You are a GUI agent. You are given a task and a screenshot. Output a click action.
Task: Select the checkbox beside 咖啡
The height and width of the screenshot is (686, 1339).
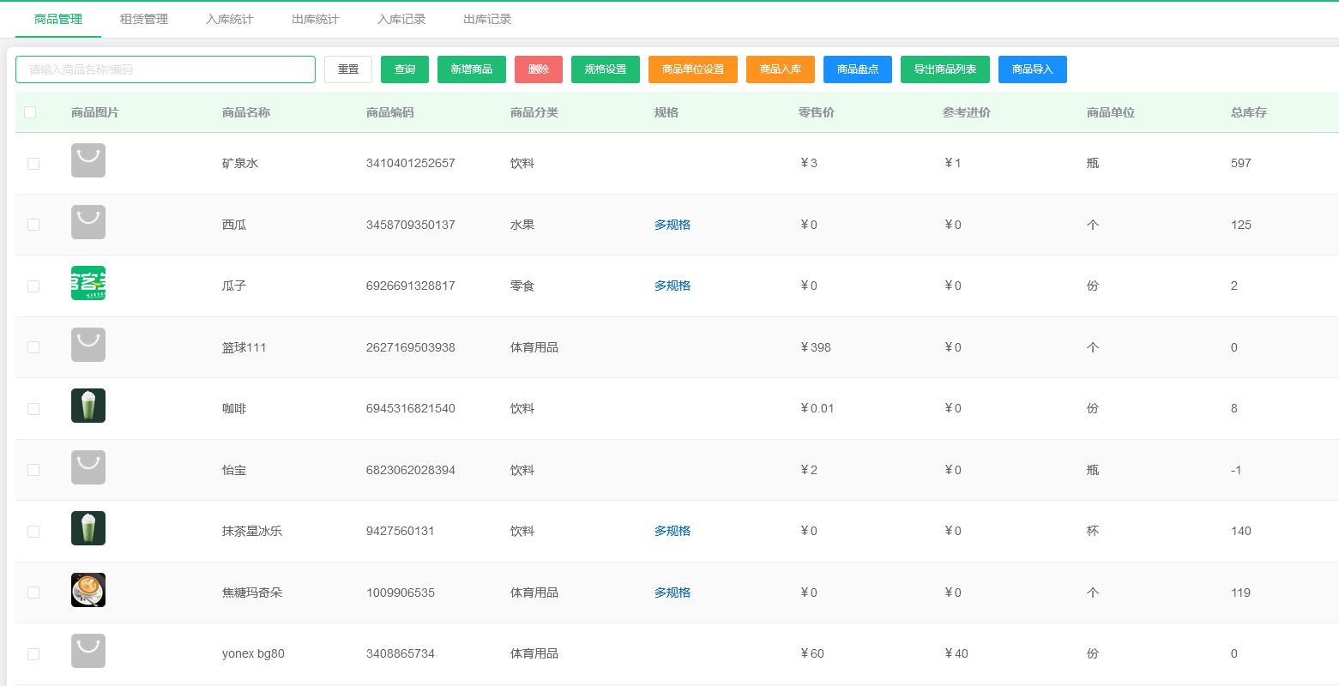tap(33, 409)
